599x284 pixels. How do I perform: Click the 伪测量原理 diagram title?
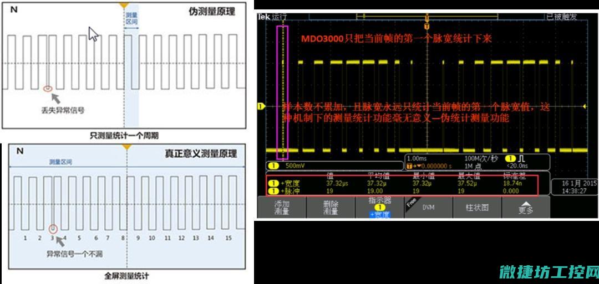[x=212, y=12]
